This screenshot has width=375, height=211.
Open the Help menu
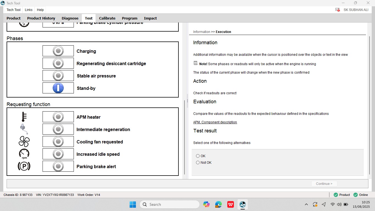pyautogui.click(x=40, y=10)
